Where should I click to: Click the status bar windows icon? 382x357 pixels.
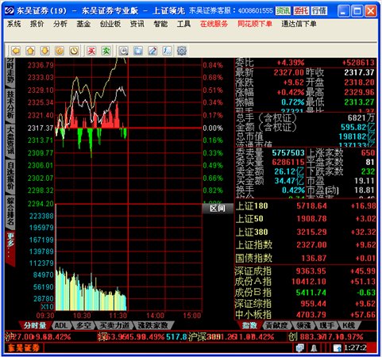click(300, 348)
